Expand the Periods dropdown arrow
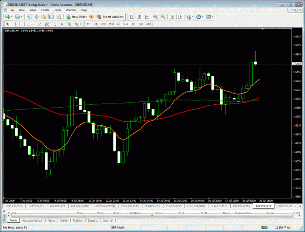305x232 pixels. (203, 17)
